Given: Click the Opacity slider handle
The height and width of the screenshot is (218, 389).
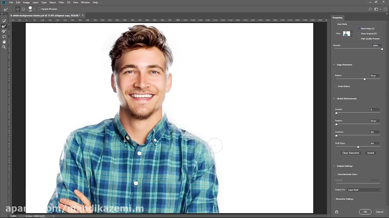Looking at the screenshot, I should pos(382,49).
